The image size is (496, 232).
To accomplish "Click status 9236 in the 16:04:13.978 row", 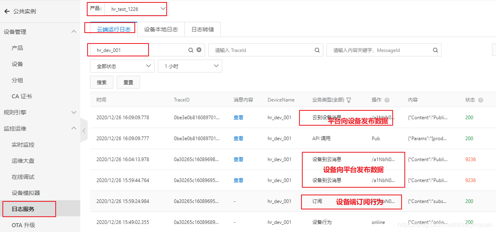I will pyautogui.click(x=471, y=159).
